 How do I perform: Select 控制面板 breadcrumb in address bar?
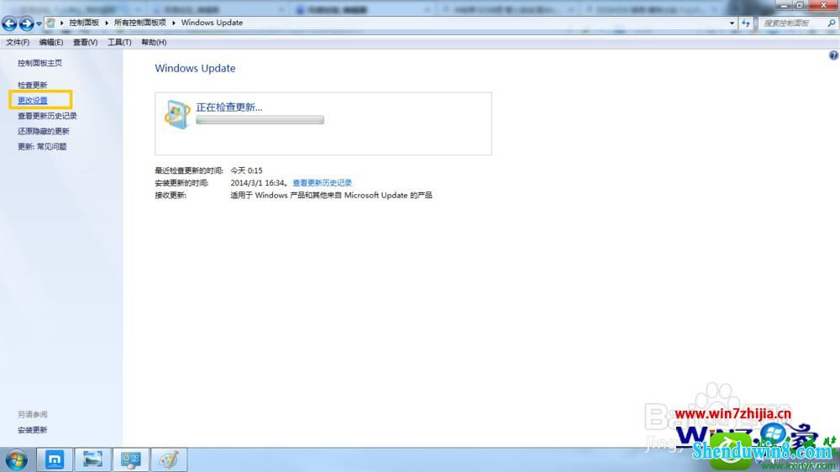(x=84, y=23)
